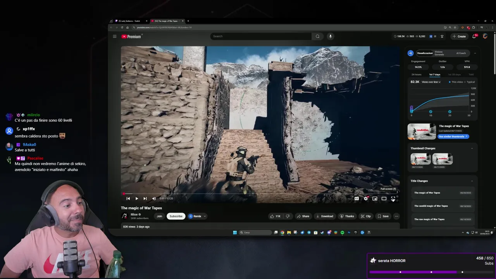Open the account avatar menu
The image size is (496, 279).
(485, 36)
